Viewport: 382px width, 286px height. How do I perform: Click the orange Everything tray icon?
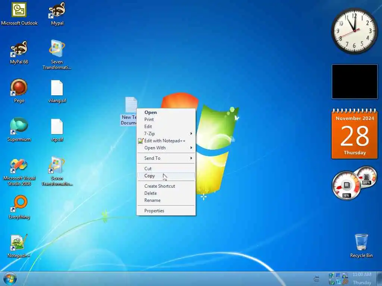pyautogui.click(x=345, y=282)
